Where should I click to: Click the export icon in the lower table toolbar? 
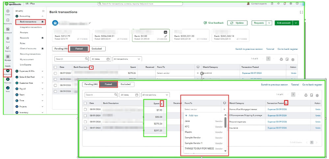tap(312, 95)
